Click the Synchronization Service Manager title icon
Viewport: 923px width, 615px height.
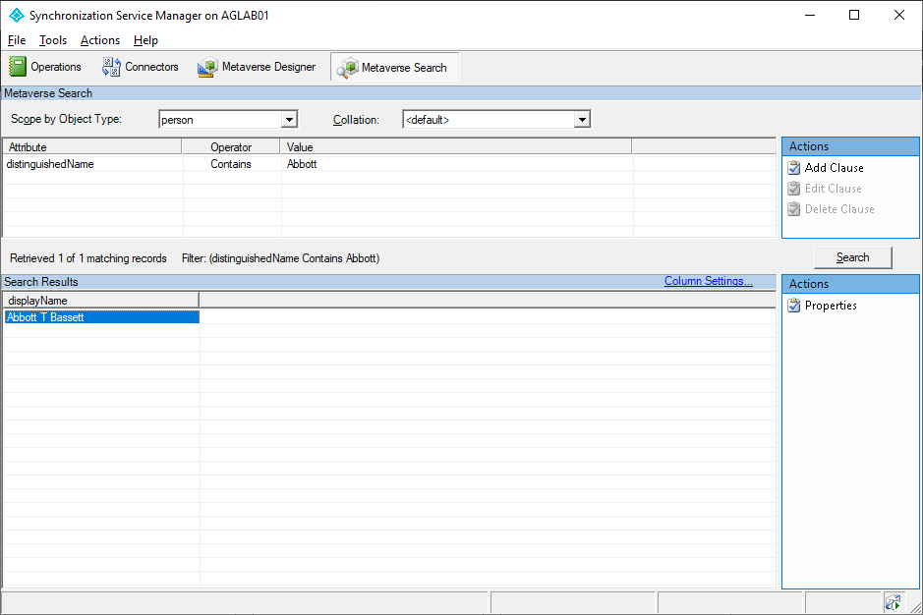(x=16, y=16)
